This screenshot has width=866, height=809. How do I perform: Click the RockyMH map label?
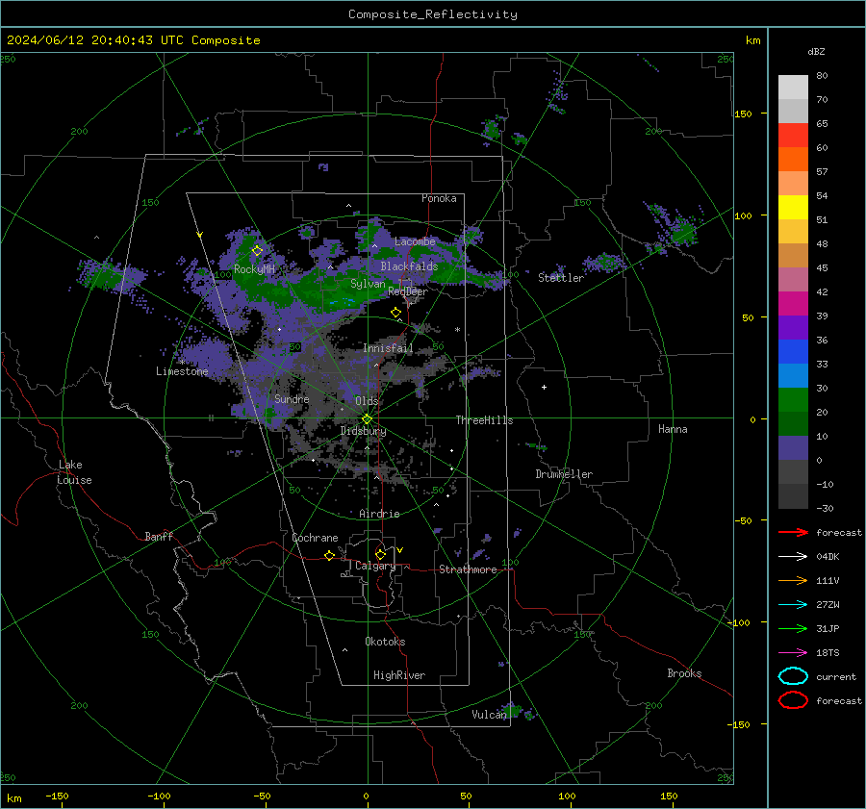pyautogui.click(x=254, y=269)
